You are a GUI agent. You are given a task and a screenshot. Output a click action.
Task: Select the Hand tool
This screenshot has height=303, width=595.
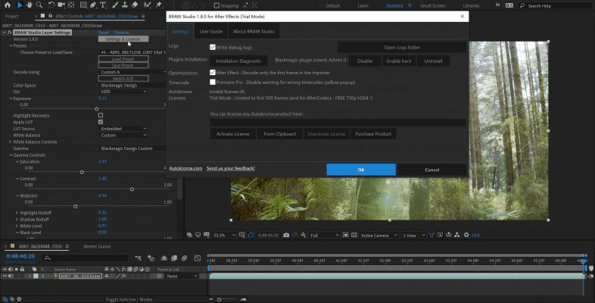click(30, 5)
